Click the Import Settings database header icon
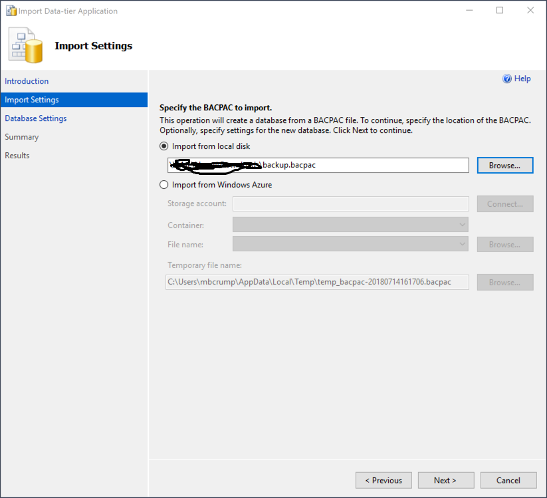This screenshot has width=547, height=498. click(x=26, y=46)
